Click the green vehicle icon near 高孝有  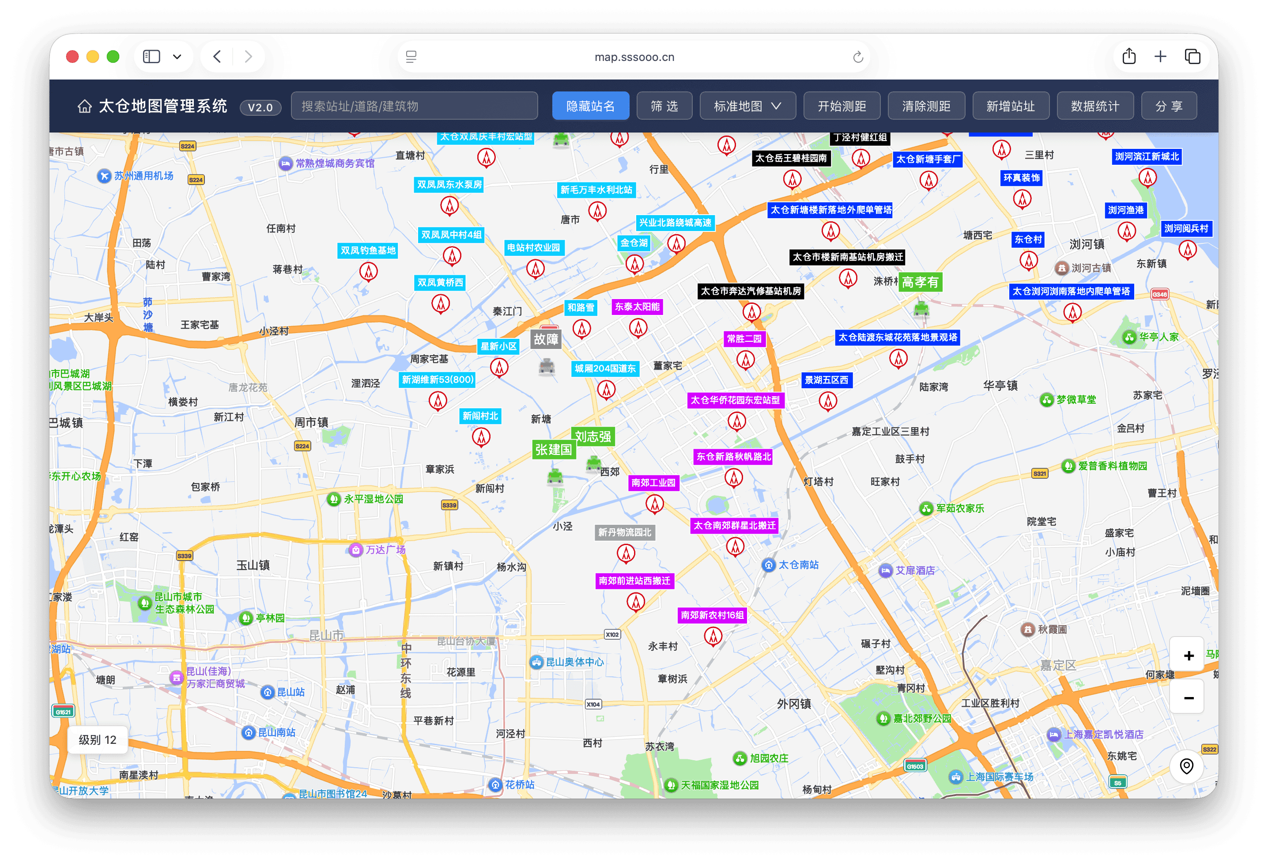pyautogui.click(x=922, y=309)
